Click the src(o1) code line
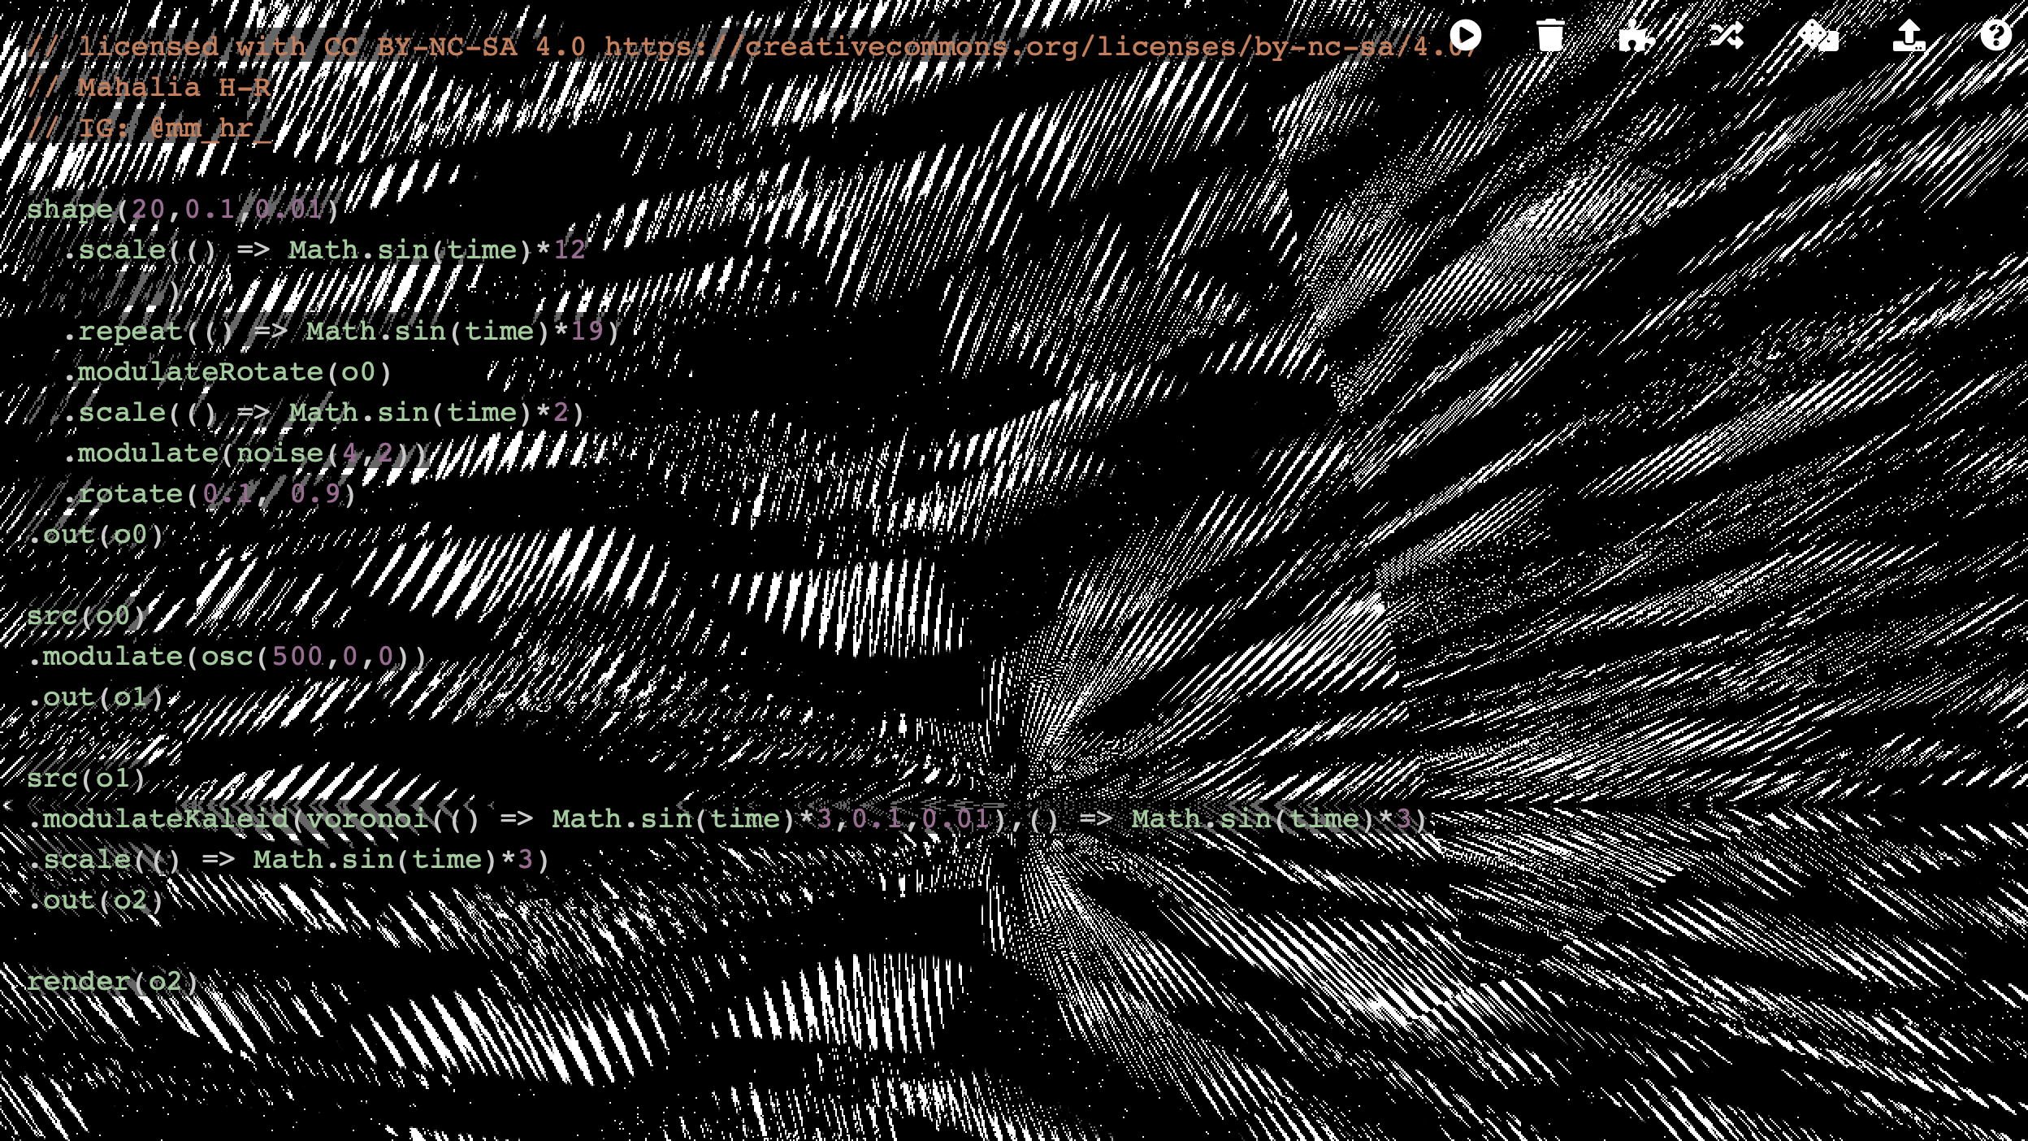Viewport: 2028px width, 1141px height. [x=85, y=779]
